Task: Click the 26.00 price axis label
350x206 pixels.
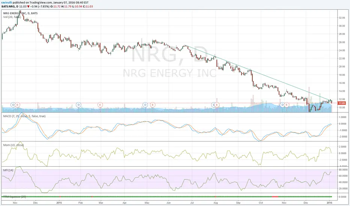Action: coord(342,42)
